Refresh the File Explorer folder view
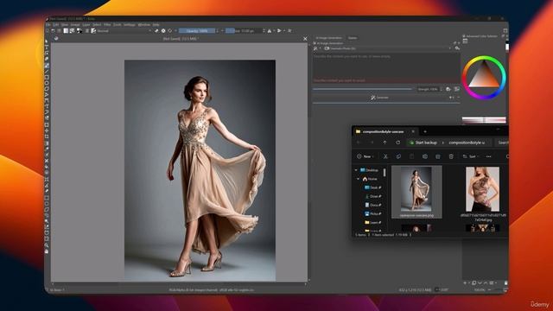The image size is (553, 311). (x=398, y=143)
